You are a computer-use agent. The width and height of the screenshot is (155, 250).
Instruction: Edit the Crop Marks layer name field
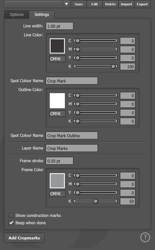coord(72,148)
